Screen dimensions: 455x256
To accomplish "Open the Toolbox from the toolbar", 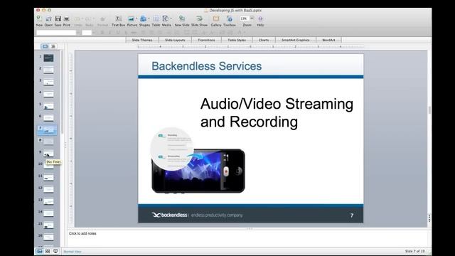I will tap(229, 19).
